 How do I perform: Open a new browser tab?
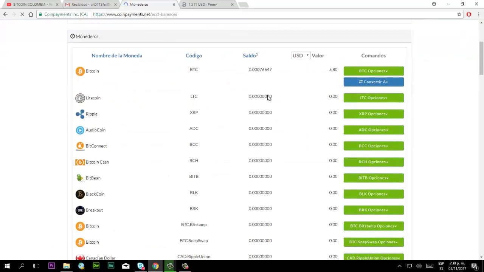pyautogui.click(x=244, y=5)
